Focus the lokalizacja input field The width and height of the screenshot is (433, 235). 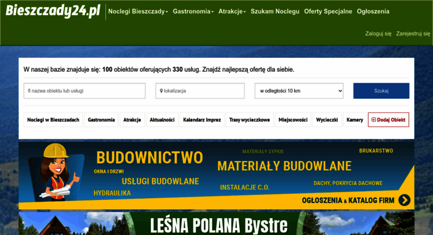point(200,91)
